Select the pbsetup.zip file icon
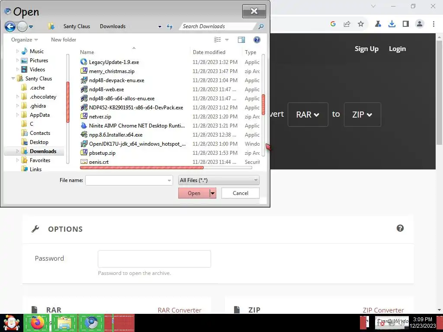443x332 pixels. pos(84,153)
